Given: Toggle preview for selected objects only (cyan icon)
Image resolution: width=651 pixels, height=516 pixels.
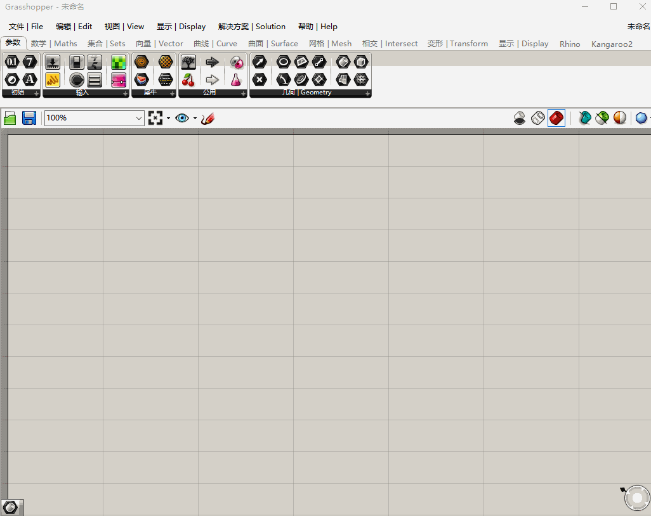Looking at the screenshot, I should pos(584,118).
